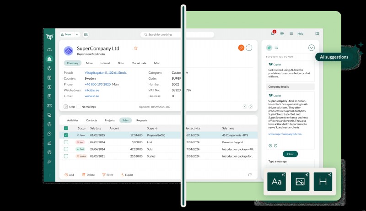Click the SuperOffice owl logo
The image size is (366, 211).
[x=49, y=37]
